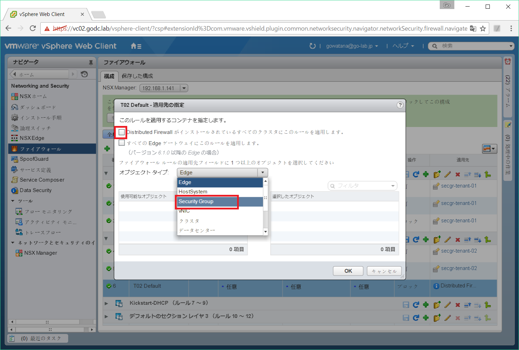Click the Google Translate icon in the address bar
Viewport: 519px width, 350px height.
(x=473, y=29)
